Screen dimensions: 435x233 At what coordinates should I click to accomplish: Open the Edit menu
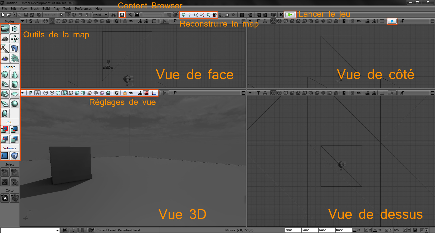[13, 9]
